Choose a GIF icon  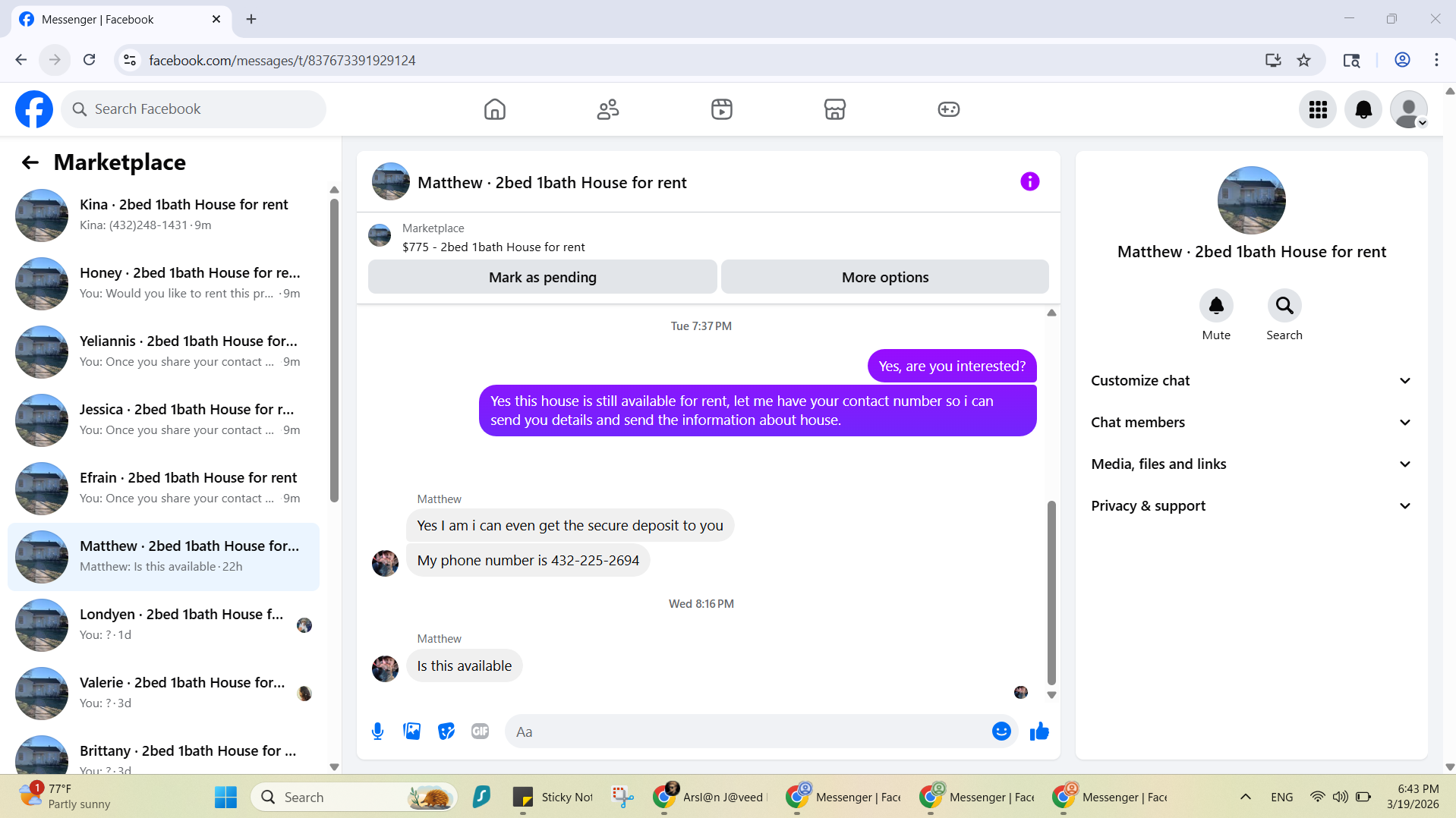[x=480, y=731]
